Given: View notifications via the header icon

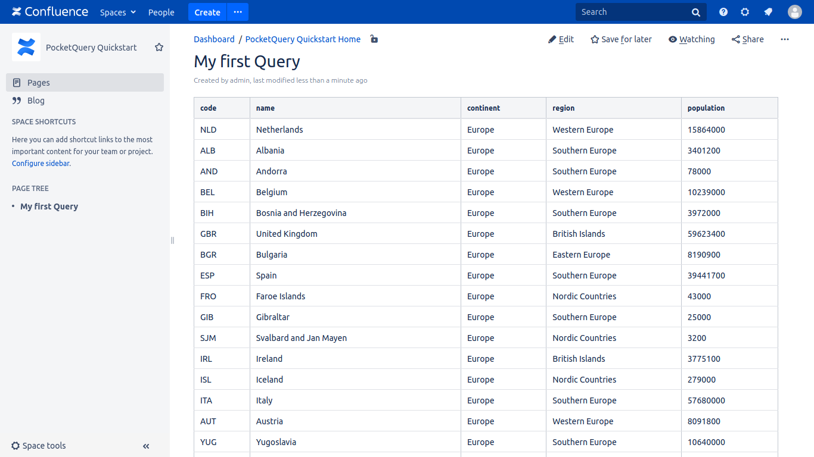Looking at the screenshot, I should (768, 12).
